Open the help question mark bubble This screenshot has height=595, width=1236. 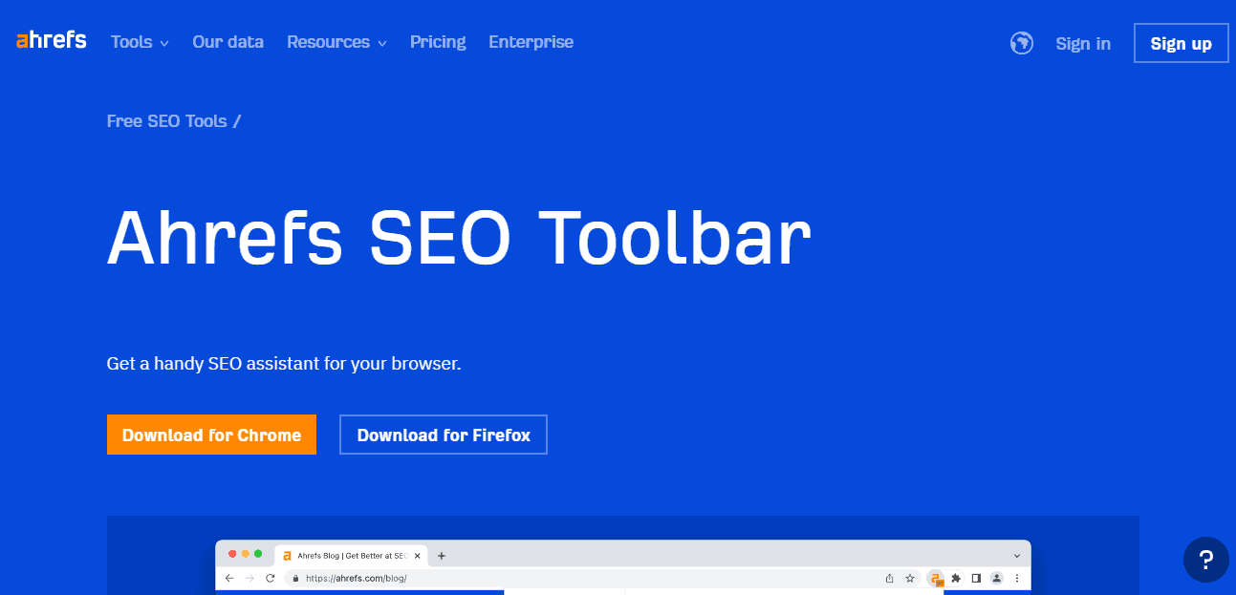[x=1205, y=560]
